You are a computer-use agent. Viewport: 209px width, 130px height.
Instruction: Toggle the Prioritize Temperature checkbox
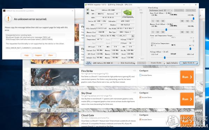click(152, 43)
